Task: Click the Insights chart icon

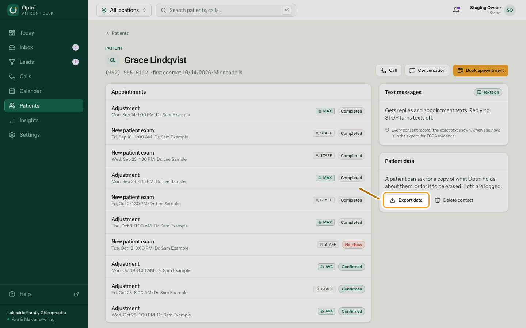Action: 12,120
